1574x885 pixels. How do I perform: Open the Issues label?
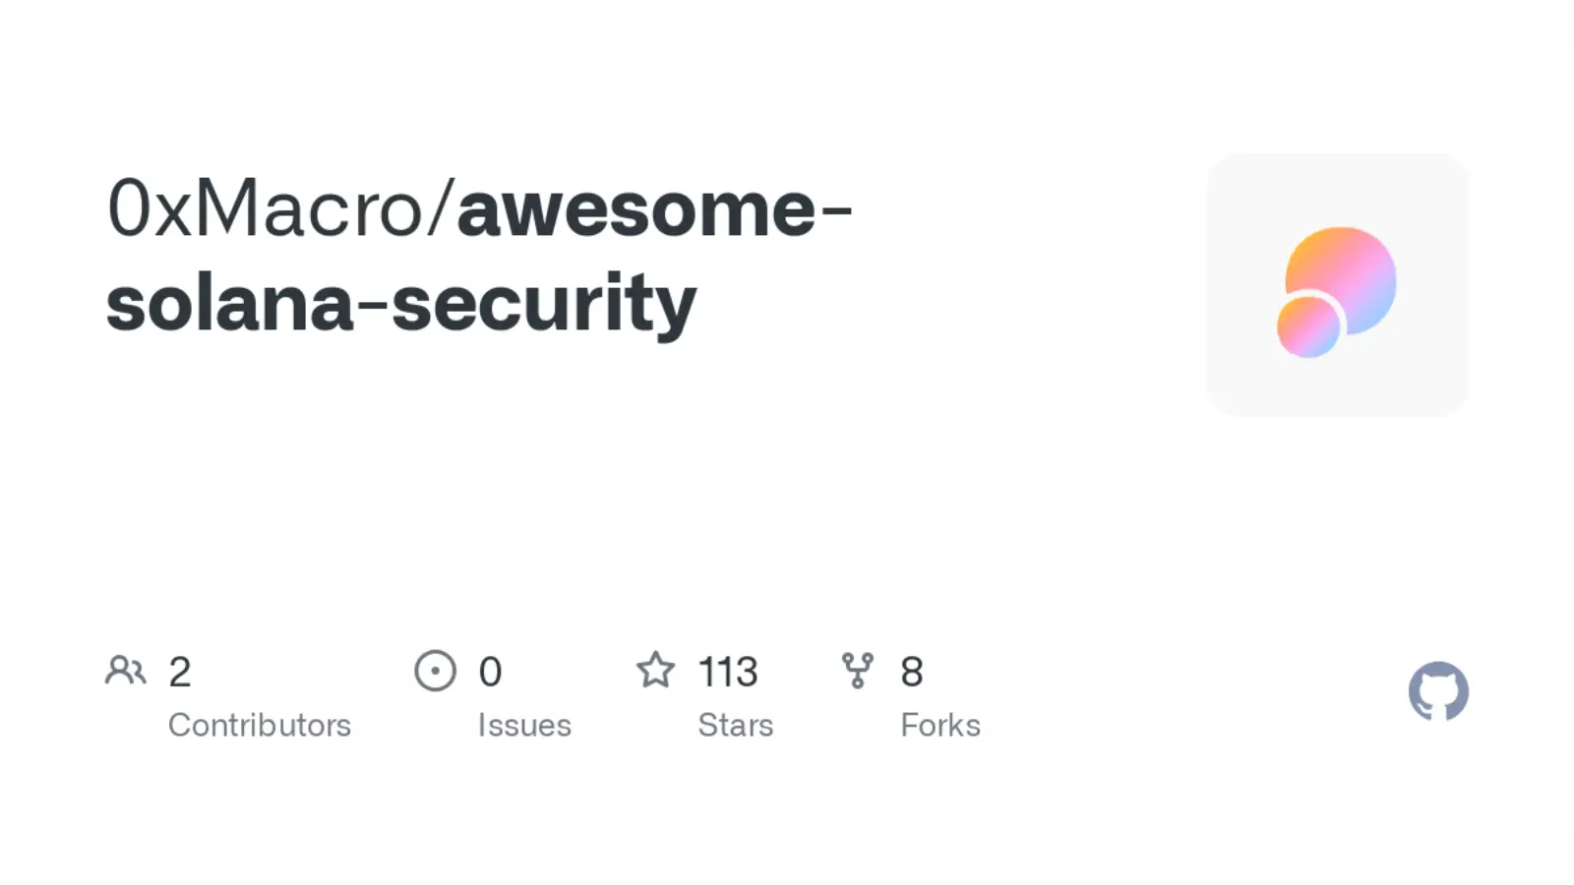[524, 725]
